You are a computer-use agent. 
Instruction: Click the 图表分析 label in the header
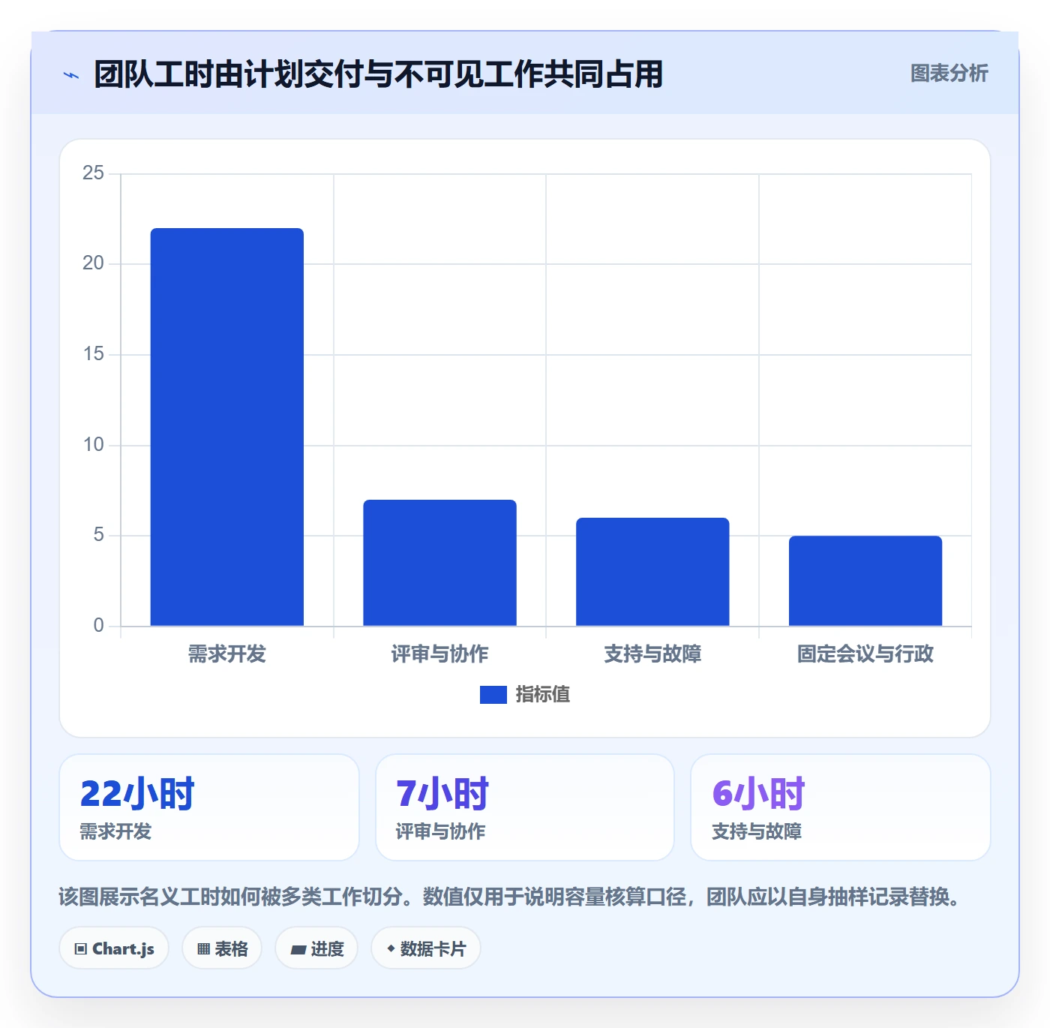(949, 74)
